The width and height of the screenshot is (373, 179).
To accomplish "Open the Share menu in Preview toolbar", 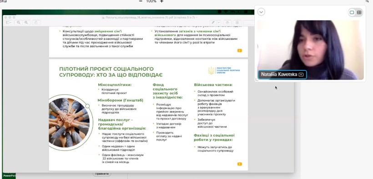I will tap(36, 23).
